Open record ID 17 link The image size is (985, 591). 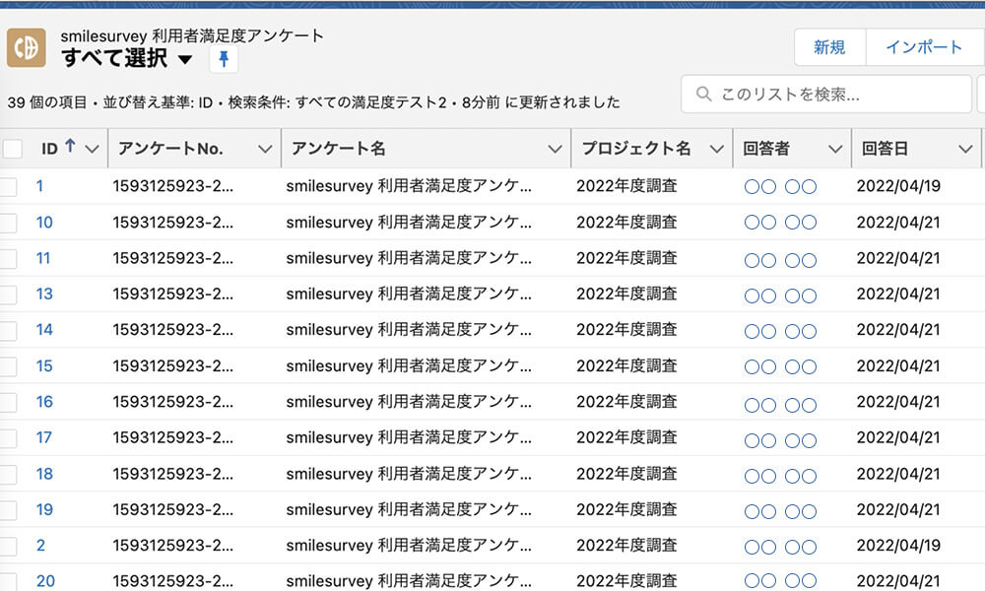tap(44, 437)
